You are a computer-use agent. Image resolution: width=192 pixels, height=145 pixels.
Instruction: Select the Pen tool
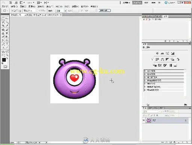click(3, 44)
